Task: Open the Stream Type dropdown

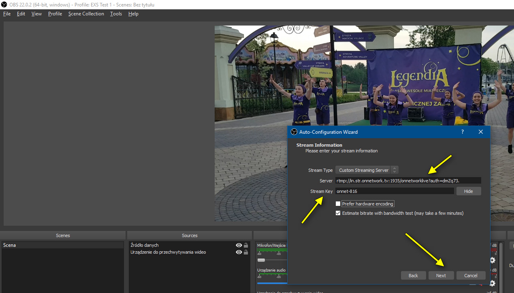Action: click(x=367, y=170)
